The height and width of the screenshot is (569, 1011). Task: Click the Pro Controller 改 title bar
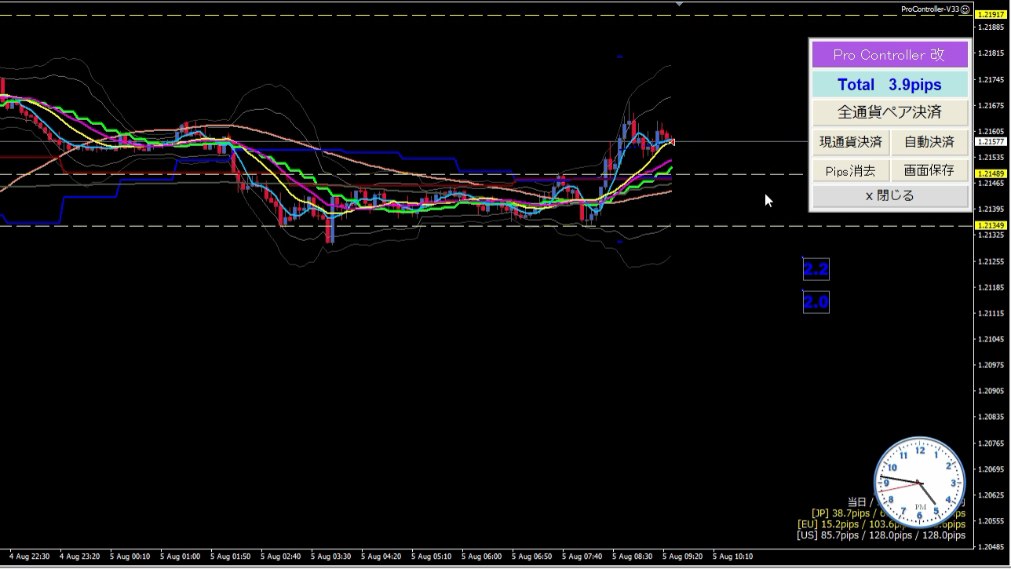(x=889, y=55)
